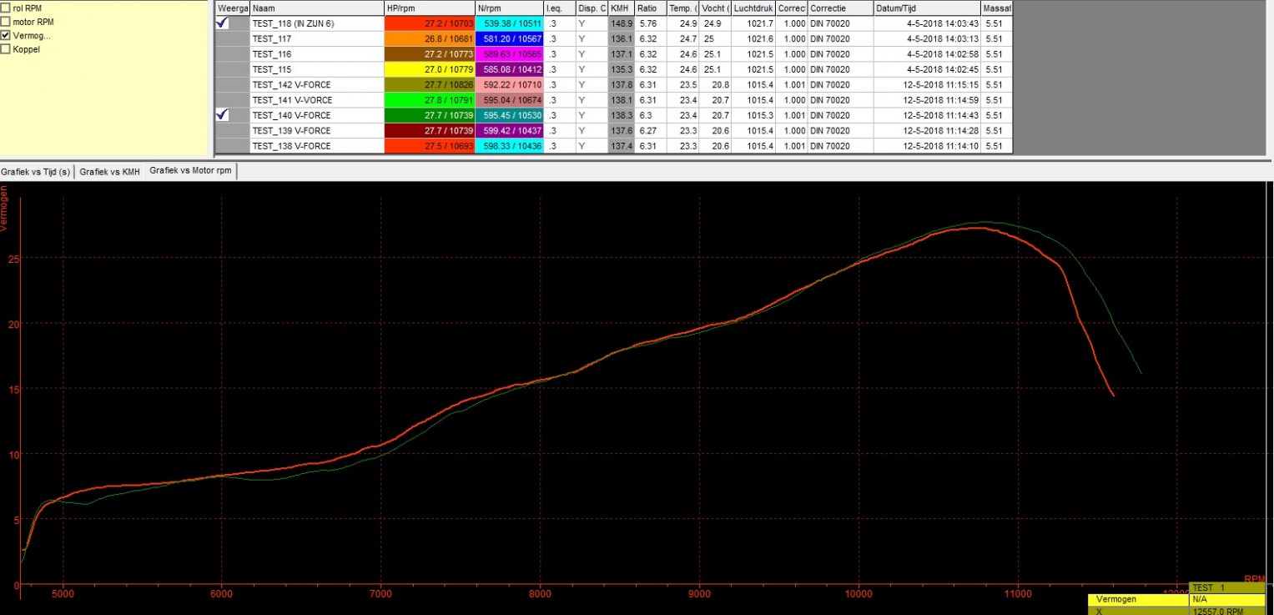Click yellow HP color cell of TEST_115

[x=429, y=69]
